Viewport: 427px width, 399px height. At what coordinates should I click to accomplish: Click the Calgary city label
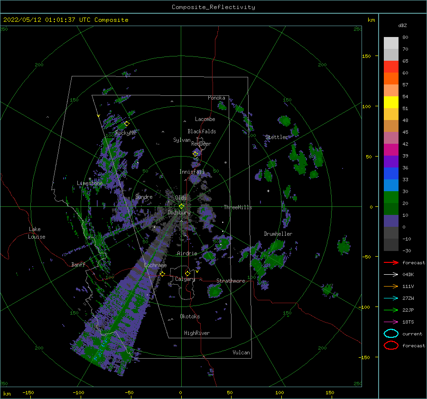pos(185,279)
